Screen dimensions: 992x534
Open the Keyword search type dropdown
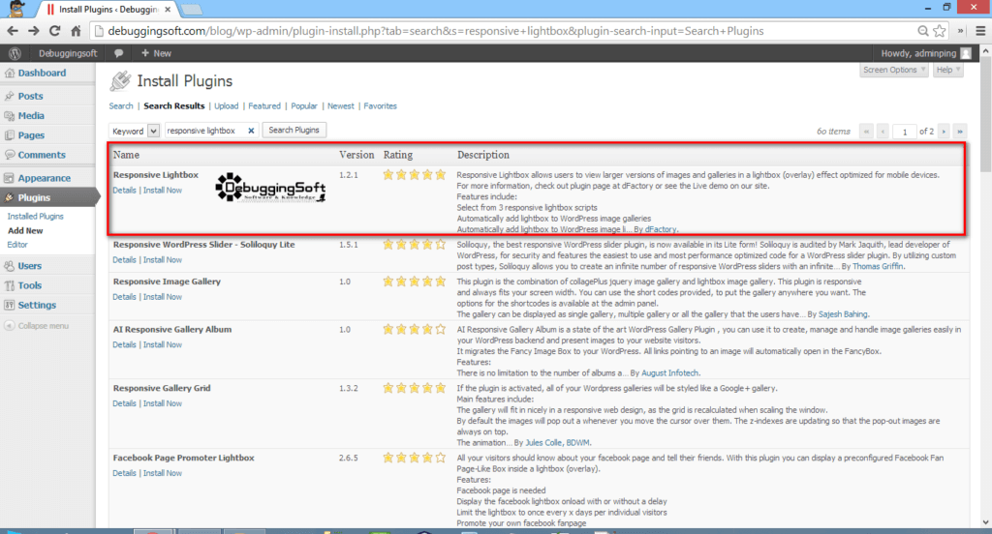pos(134,131)
